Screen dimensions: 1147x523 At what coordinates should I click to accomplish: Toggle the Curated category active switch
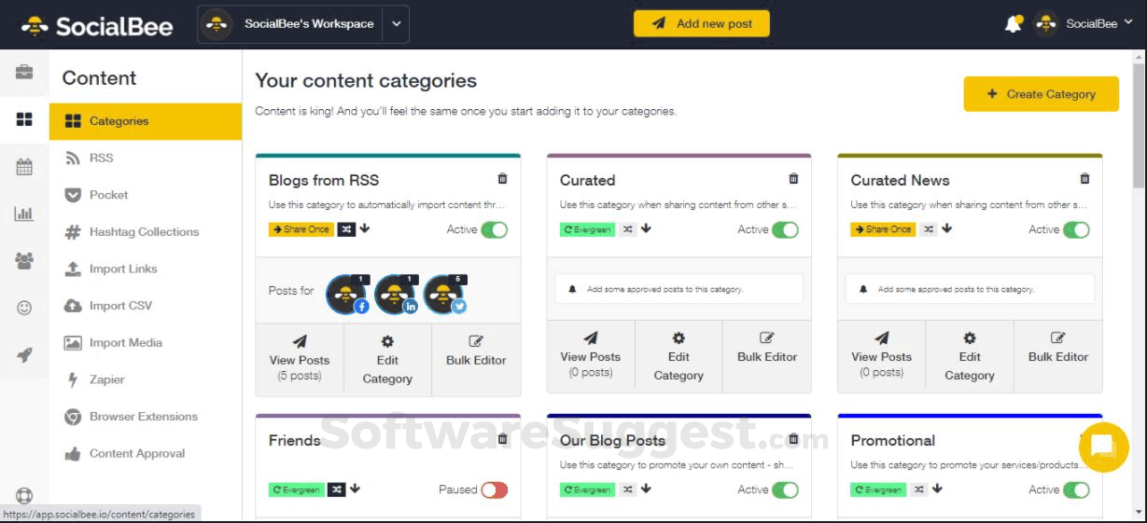(785, 229)
